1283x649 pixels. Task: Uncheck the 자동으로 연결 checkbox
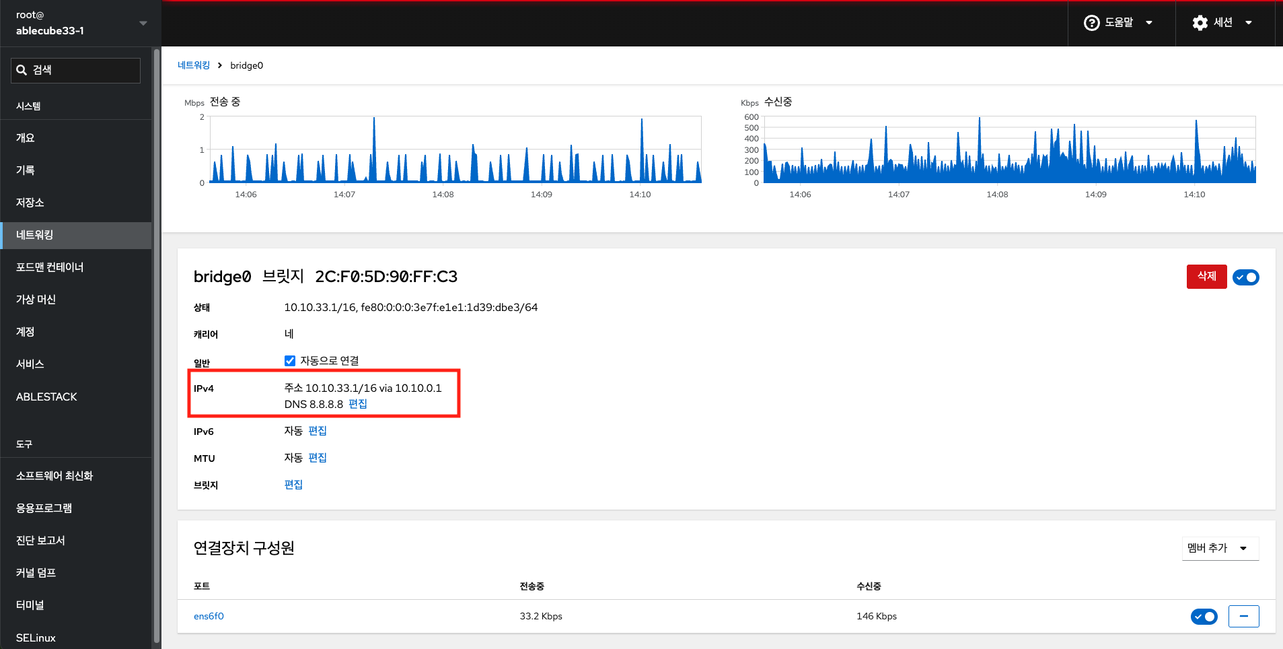[x=290, y=361]
